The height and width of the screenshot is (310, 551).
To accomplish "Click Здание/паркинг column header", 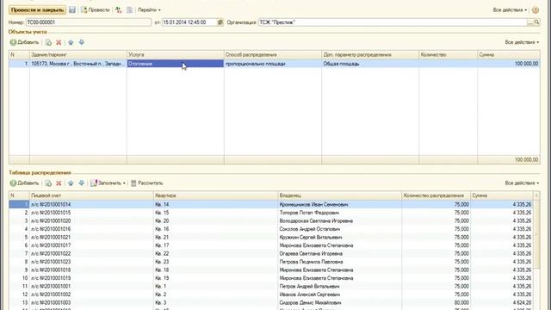I will pyautogui.click(x=78, y=55).
